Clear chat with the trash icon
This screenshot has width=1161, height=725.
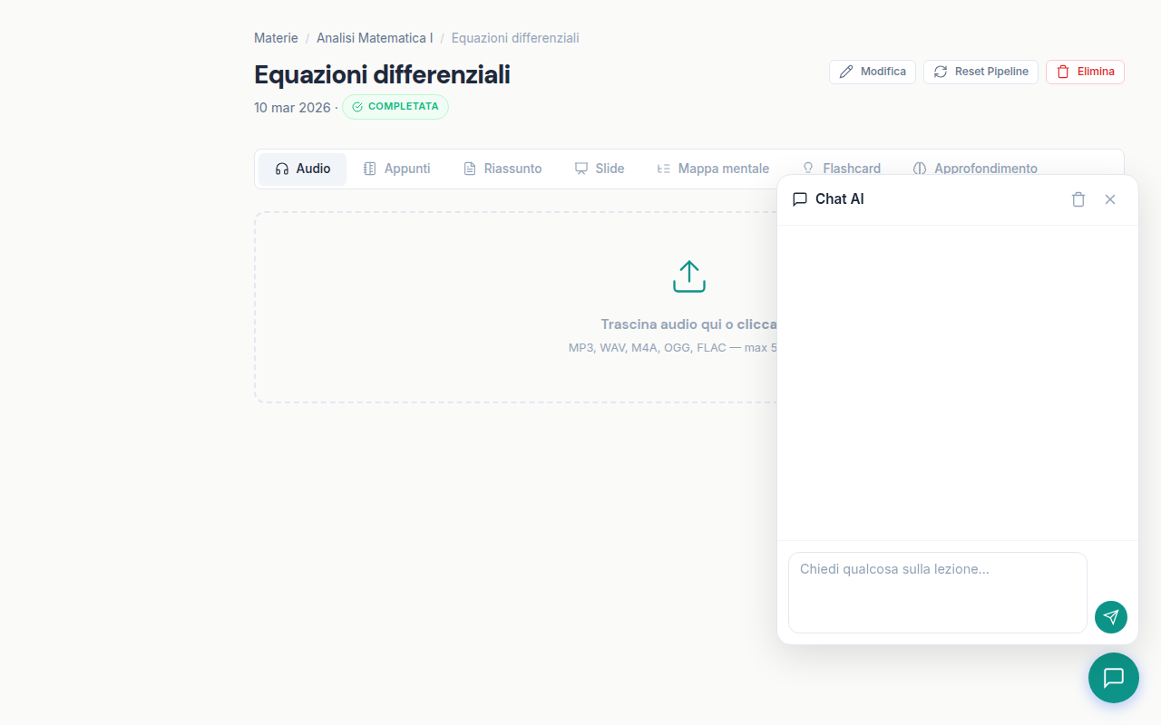[x=1078, y=199]
